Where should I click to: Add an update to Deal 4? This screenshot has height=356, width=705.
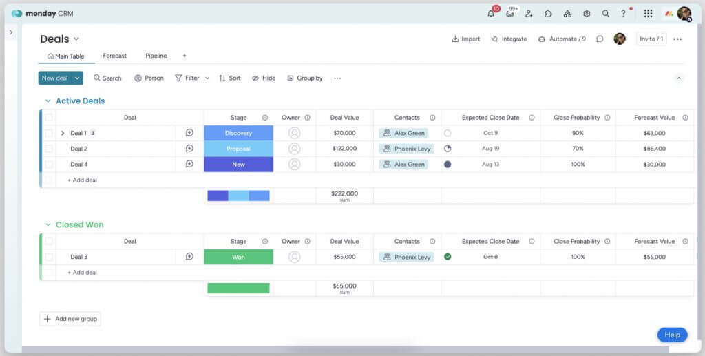click(x=189, y=164)
